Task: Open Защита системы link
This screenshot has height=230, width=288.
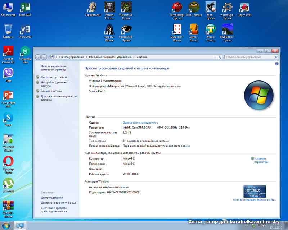Action: point(51,91)
